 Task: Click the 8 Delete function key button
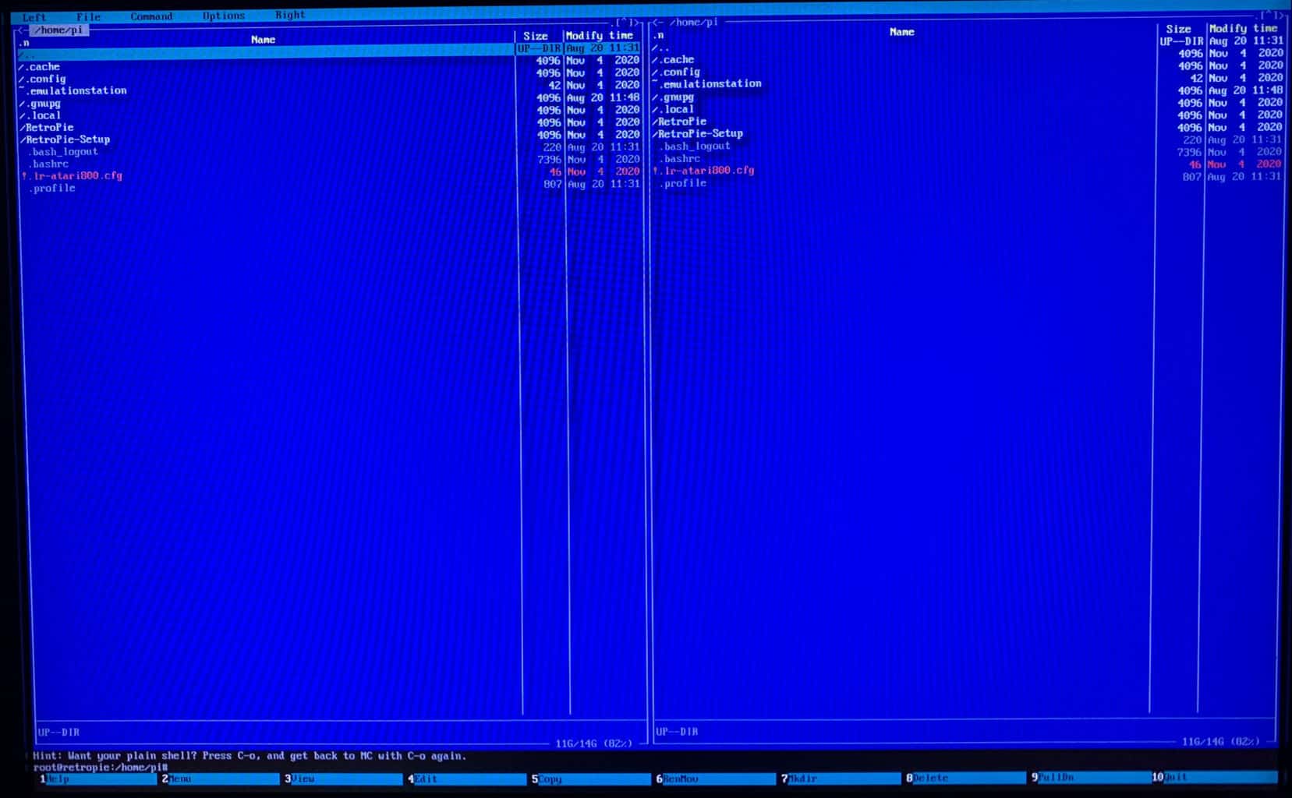click(x=966, y=778)
